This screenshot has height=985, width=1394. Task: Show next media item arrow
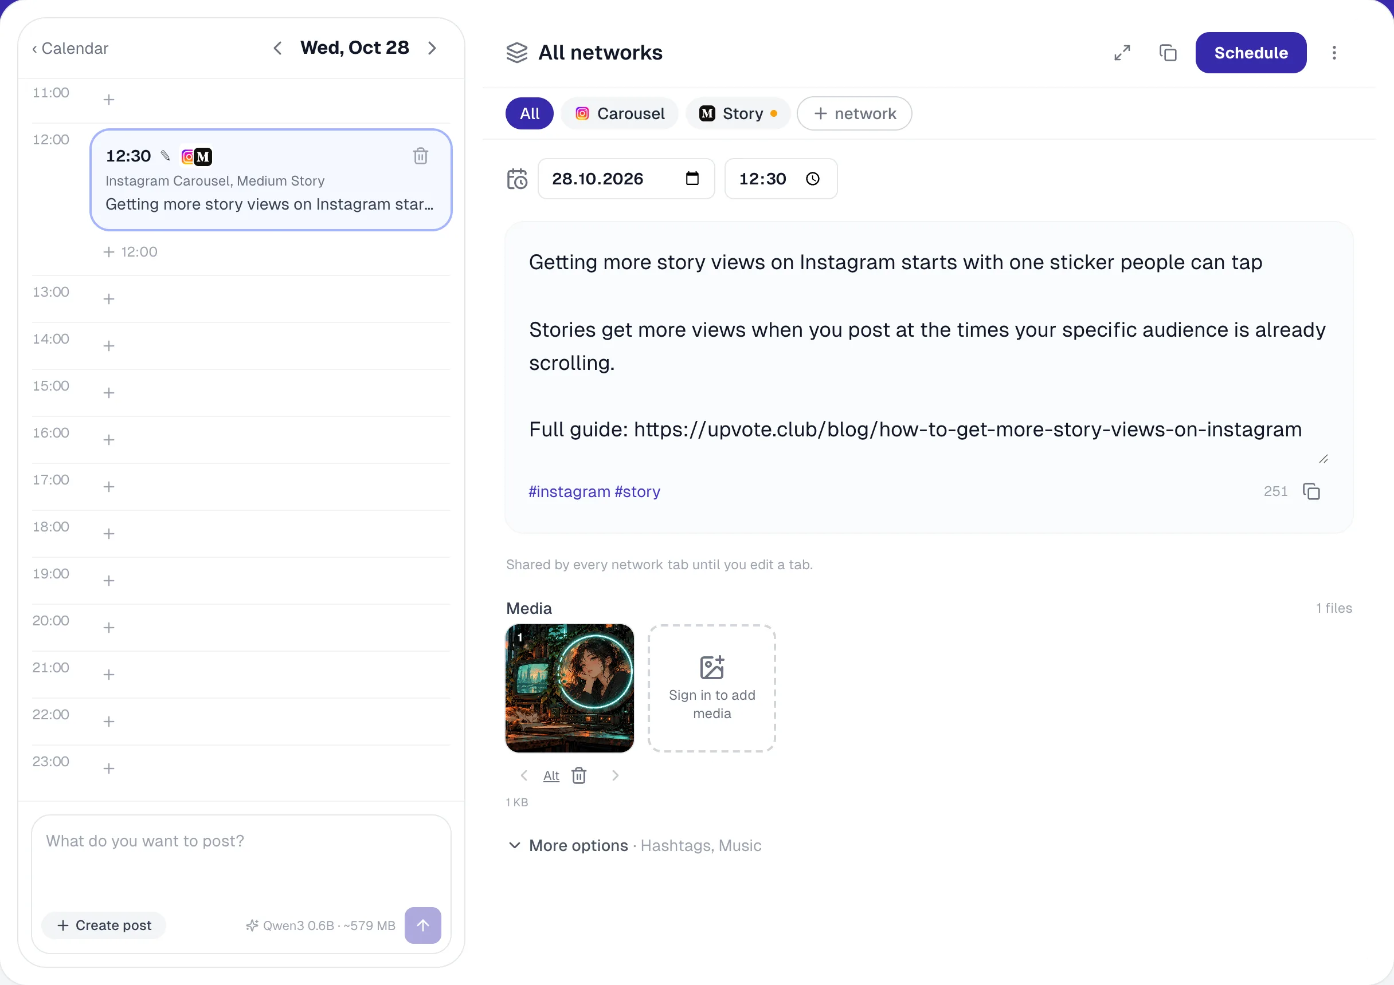click(x=615, y=775)
